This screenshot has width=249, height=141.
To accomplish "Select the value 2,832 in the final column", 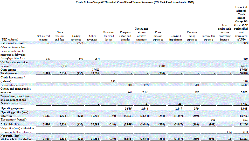I will (244, 92).
